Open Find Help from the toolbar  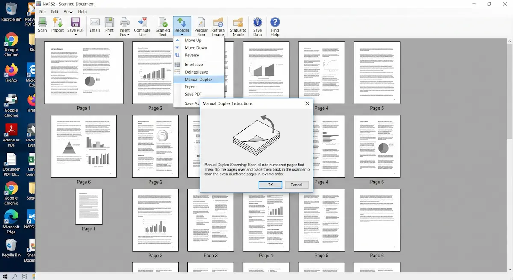point(275,27)
